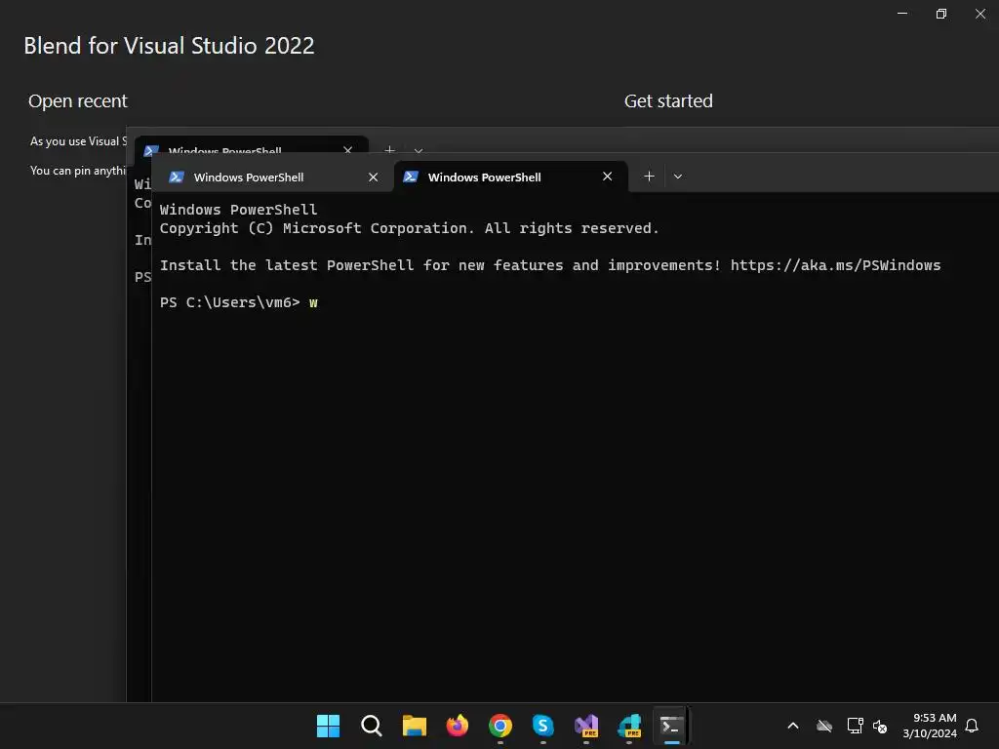
Task: Minimize the Blend for Visual Studio window
Action: point(902,14)
